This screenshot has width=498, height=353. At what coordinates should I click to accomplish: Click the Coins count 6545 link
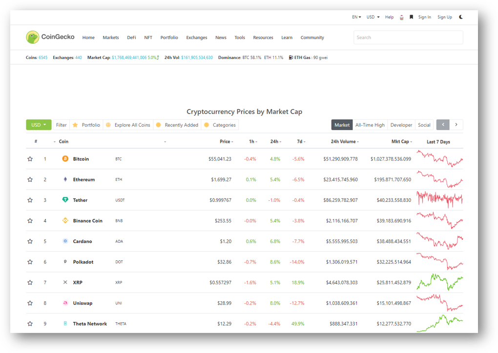pos(43,58)
